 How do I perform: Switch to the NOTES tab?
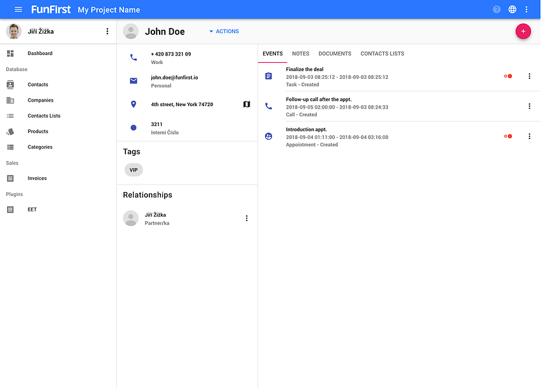[x=301, y=54]
